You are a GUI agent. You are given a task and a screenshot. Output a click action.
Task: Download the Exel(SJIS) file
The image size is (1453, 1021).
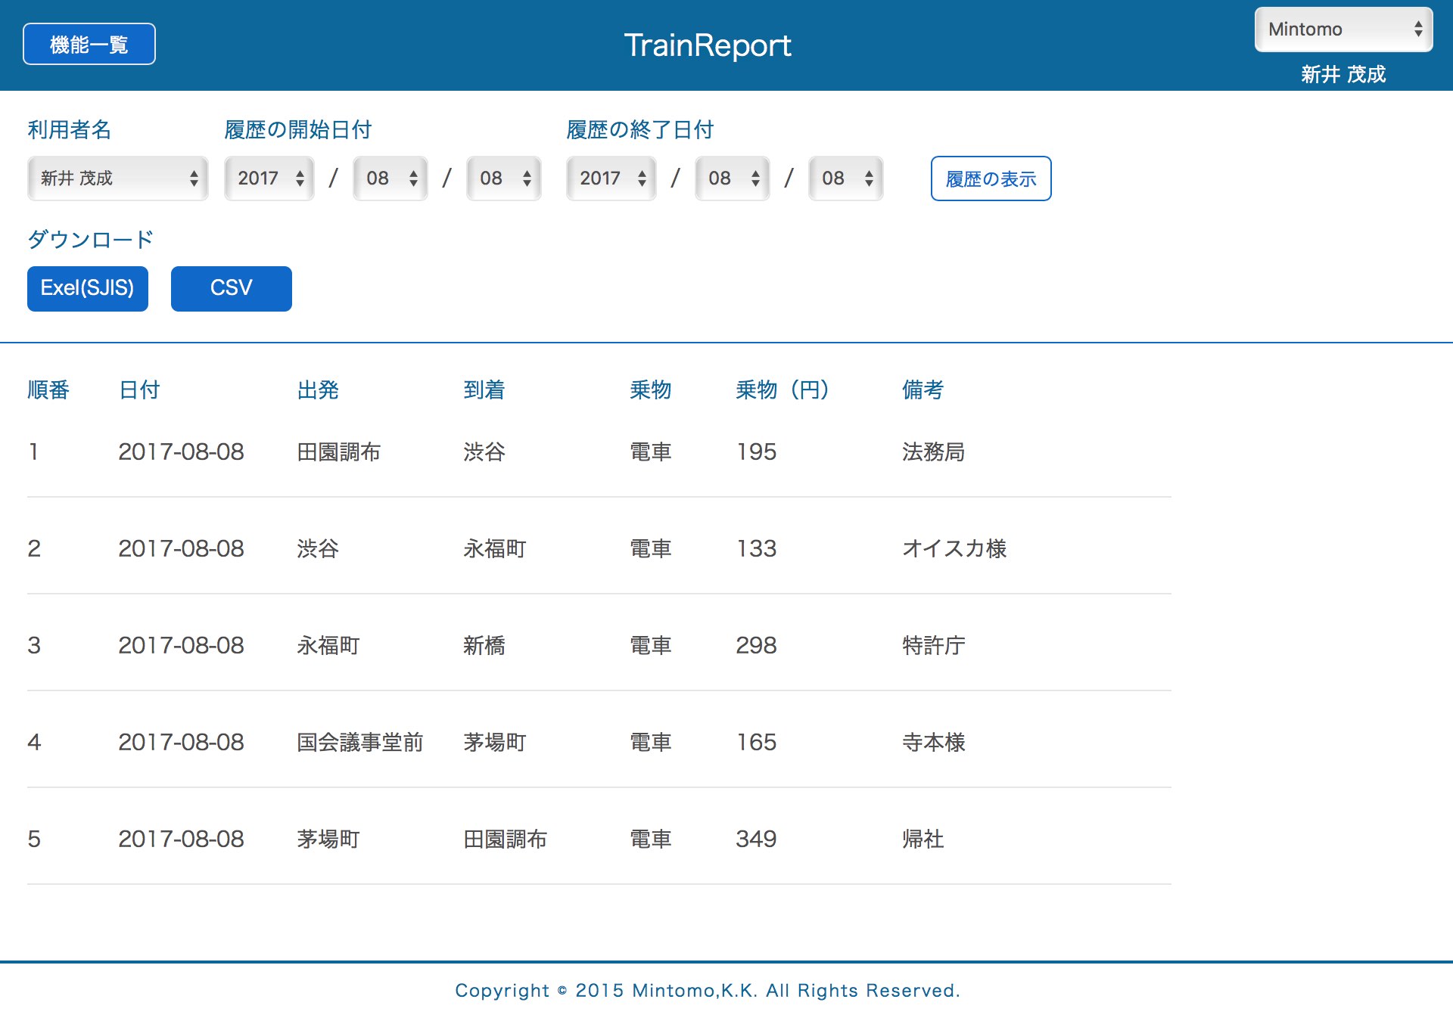pyautogui.click(x=87, y=288)
